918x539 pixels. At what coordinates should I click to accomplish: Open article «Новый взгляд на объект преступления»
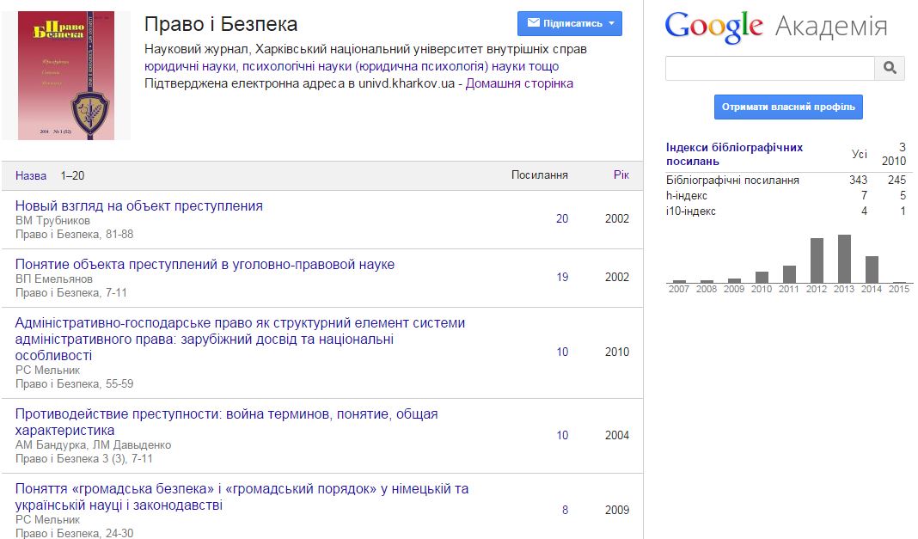[x=138, y=206]
